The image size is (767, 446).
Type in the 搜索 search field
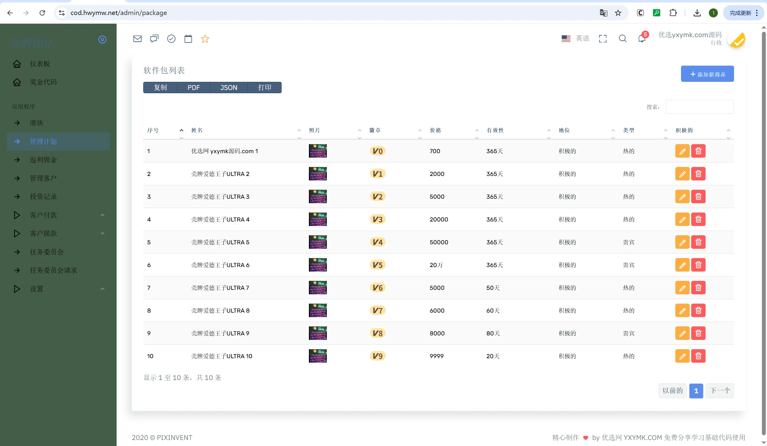[x=699, y=107]
